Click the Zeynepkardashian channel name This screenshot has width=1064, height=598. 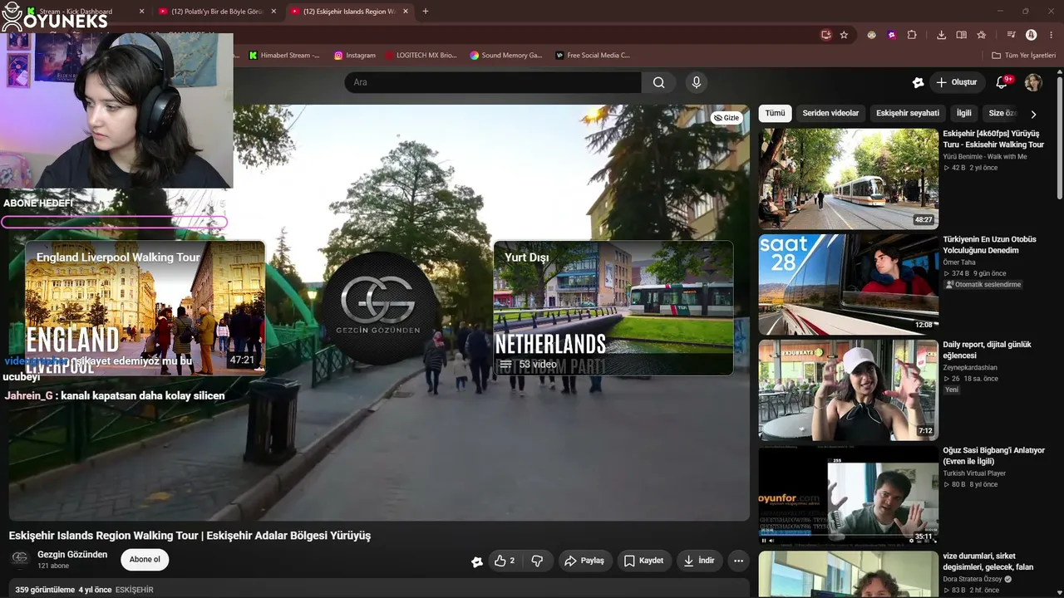970,368
